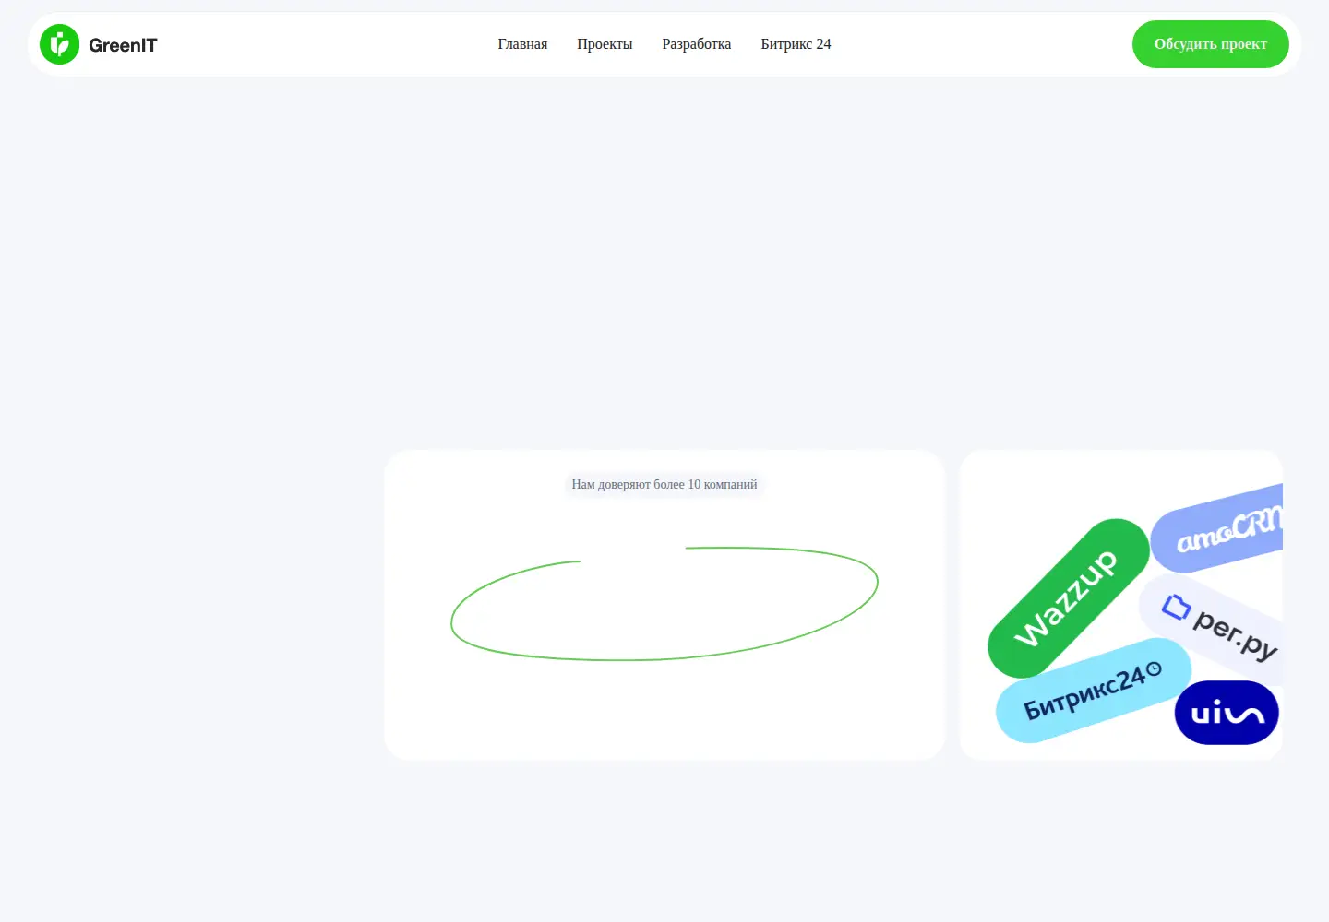Viewport: 1329px width, 922px height.
Task: Click the GreenIT brand name text
Action: pyautogui.click(x=123, y=45)
